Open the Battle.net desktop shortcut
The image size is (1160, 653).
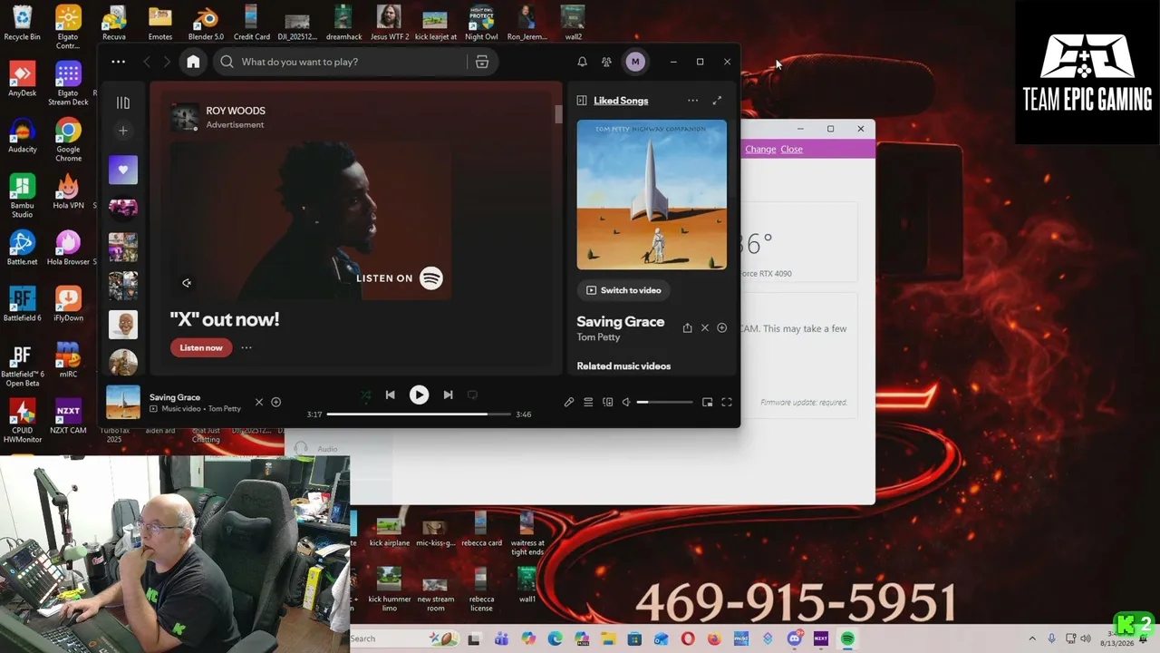tap(23, 248)
